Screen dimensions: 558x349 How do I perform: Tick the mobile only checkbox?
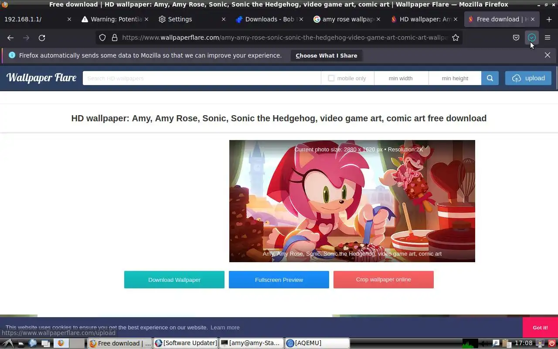[x=331, y=78]
